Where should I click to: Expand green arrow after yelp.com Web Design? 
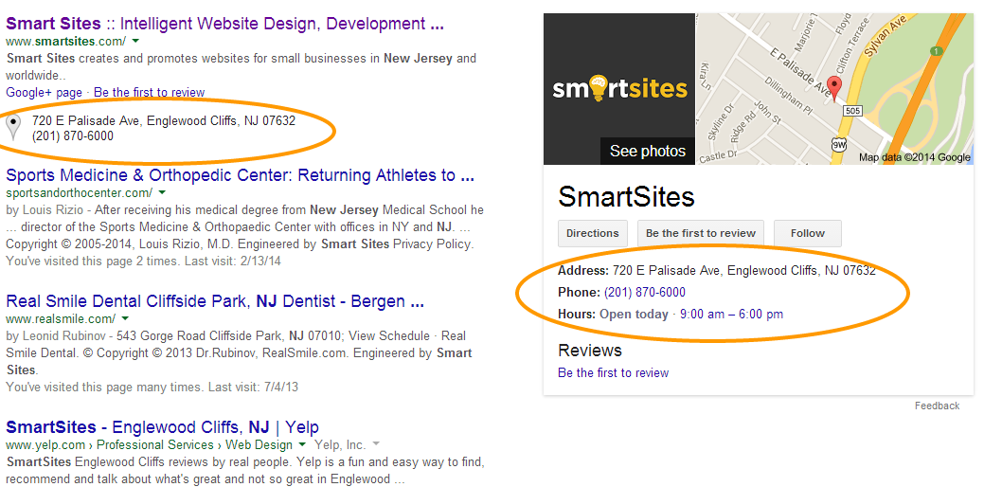(x=302, y=444)
